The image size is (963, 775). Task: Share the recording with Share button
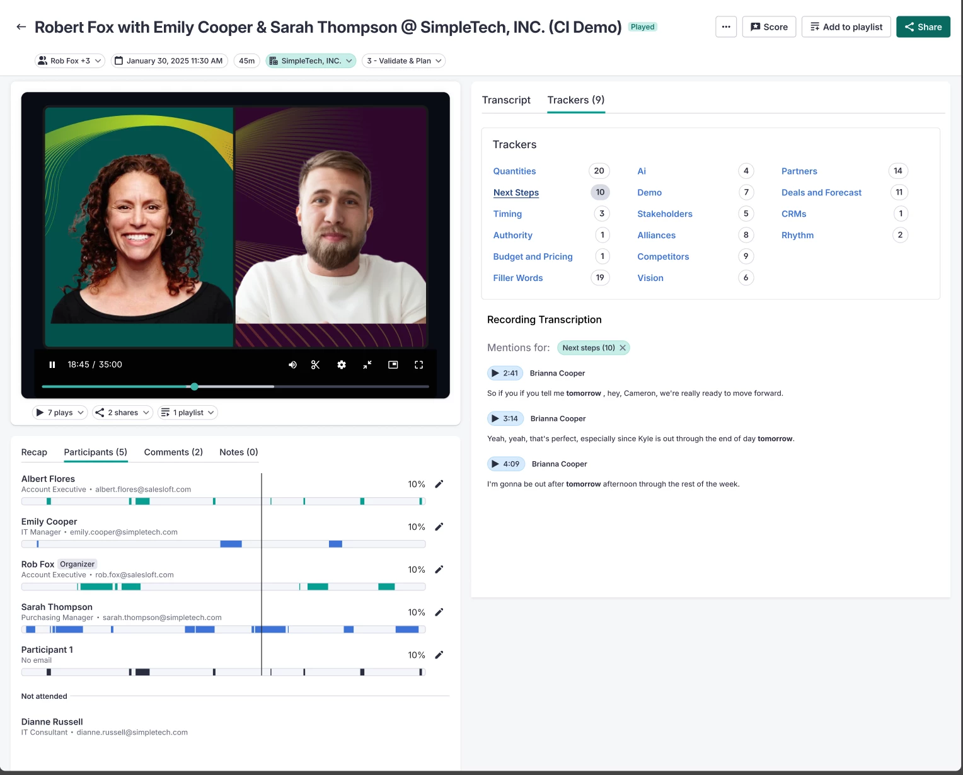click(x=923, y=27)
